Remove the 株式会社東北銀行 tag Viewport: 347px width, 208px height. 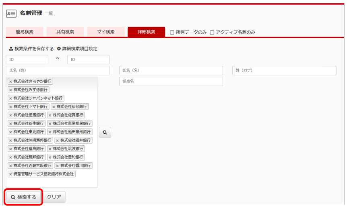click(x=10, y=132)
